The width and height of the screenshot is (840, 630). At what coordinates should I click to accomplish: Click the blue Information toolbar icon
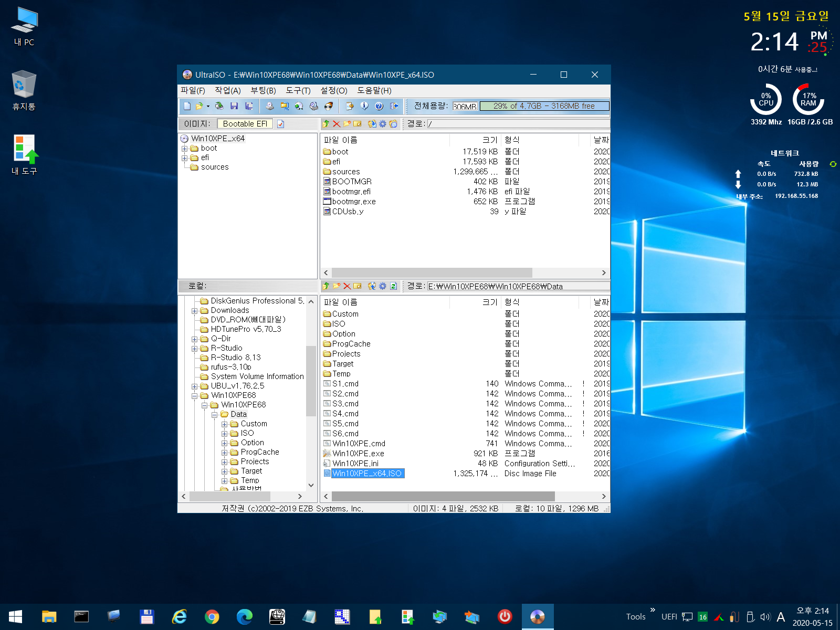(x=364, y=106)
